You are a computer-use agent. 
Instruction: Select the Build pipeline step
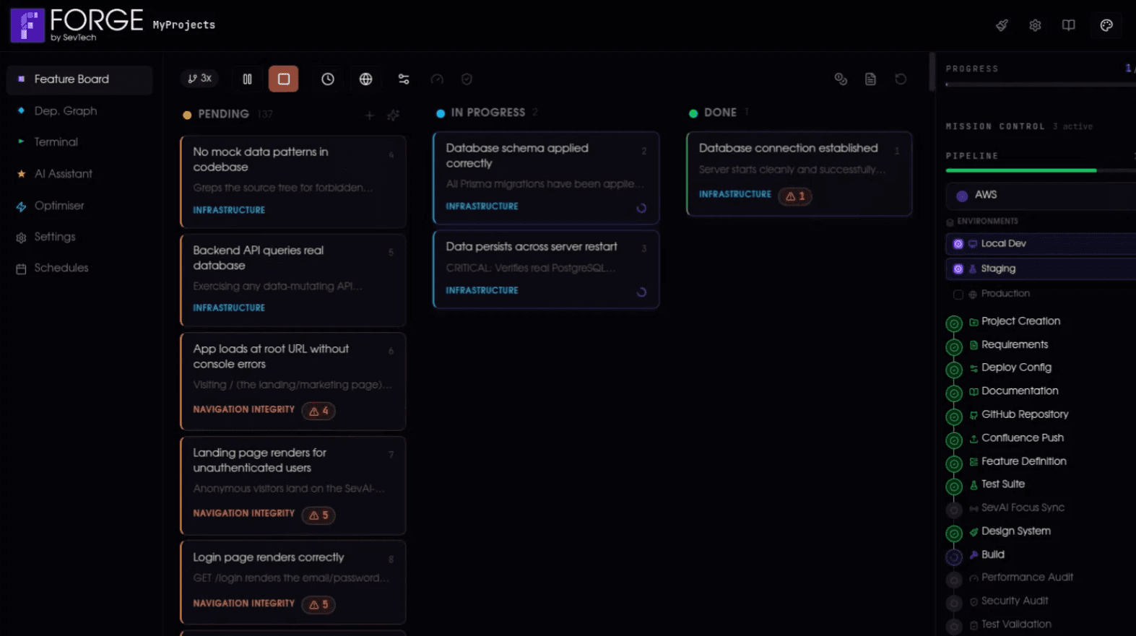click(x=993, y=554)
